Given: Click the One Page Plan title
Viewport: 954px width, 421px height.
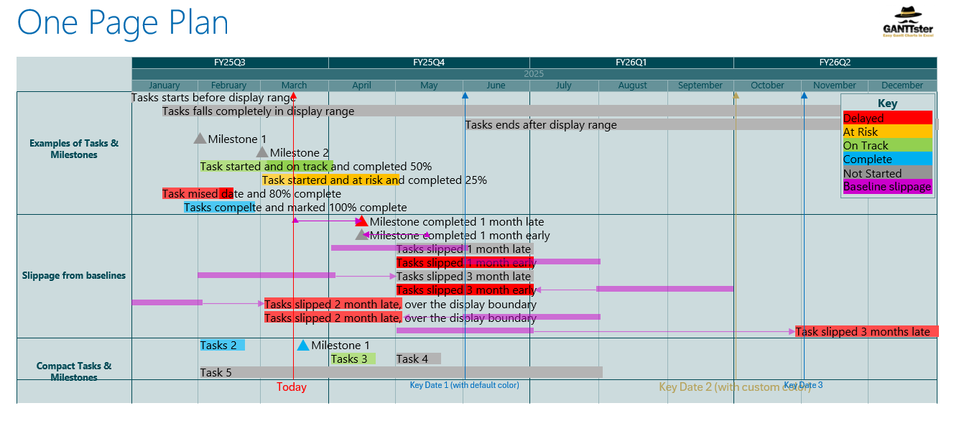Looking at the screenshot, I should 123,23.
